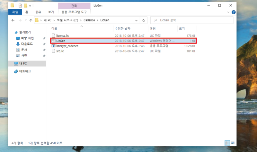Select the src.lic file
Screen dimensions: 257x152
click(x=60, y=51)
